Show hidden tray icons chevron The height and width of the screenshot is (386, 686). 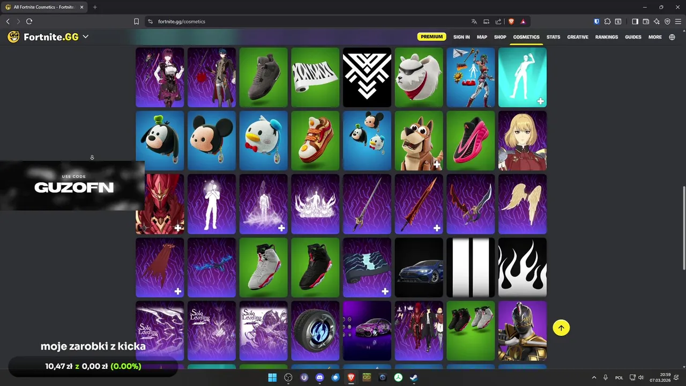pyautogui.click(x=594, y=377)
